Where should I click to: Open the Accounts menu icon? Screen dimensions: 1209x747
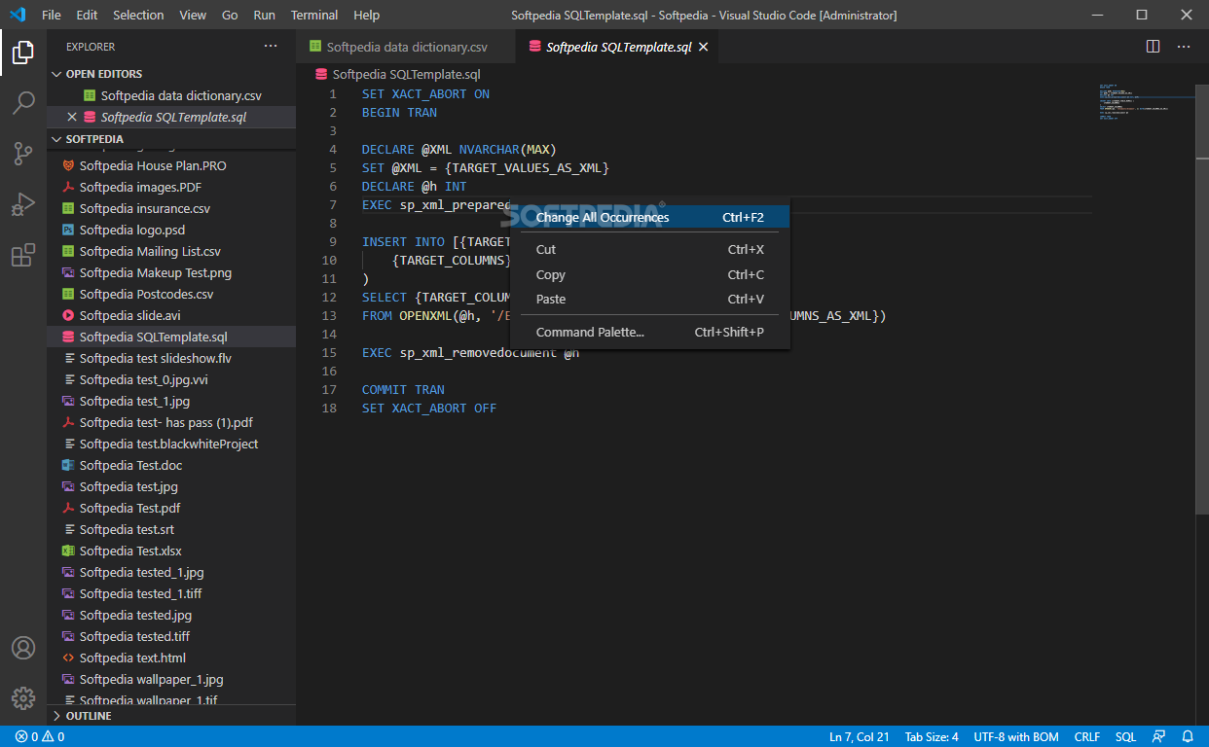click(23, 648)
